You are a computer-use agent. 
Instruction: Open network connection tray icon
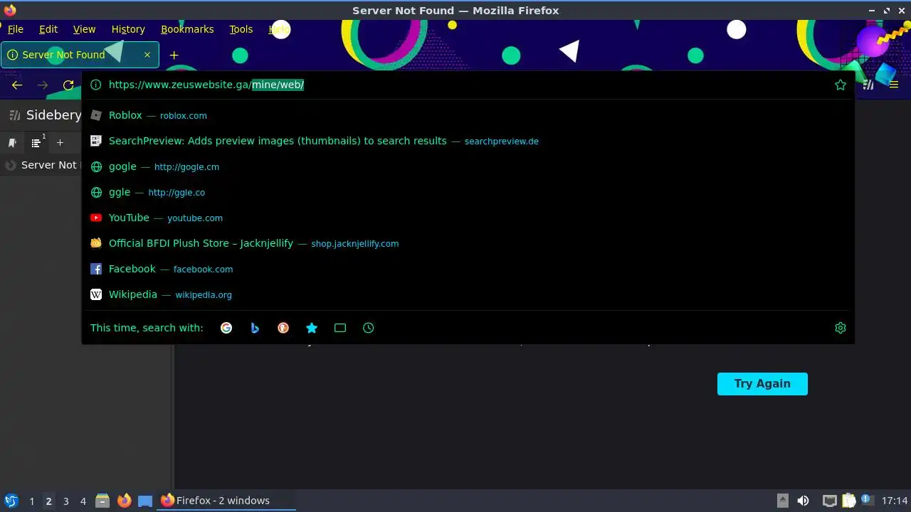click(x=829, y=501)
